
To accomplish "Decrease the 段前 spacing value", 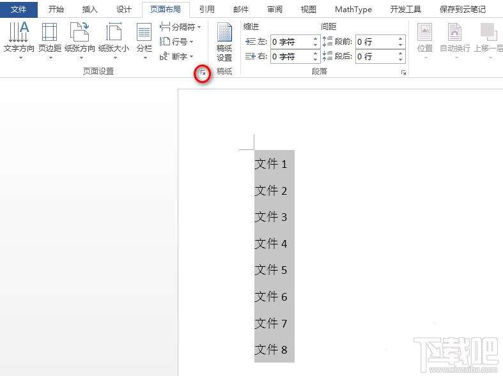I will pos(400,45).
